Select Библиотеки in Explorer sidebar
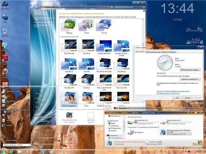This screenshot has width=206, height=154. 113,121
